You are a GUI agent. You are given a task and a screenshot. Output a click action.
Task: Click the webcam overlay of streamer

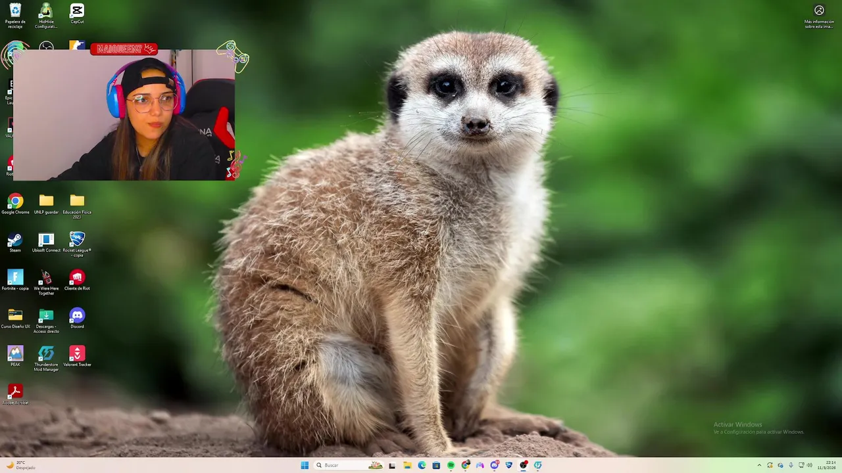coord(124,115)
